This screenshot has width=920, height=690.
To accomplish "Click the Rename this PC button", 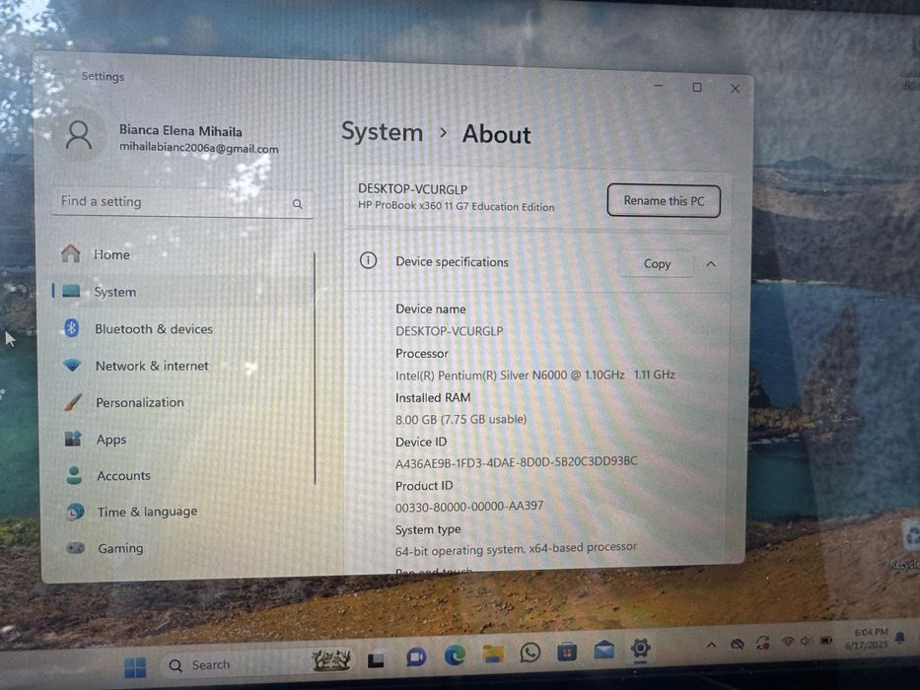I will click(x=664, y=201).
